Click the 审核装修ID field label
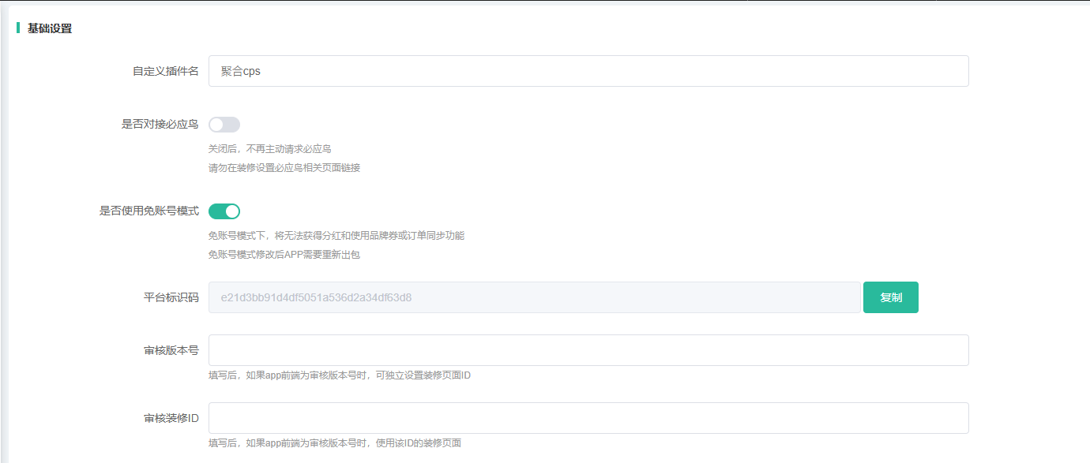The height and width of the screenshot is (463, 1090). [171, 418]
